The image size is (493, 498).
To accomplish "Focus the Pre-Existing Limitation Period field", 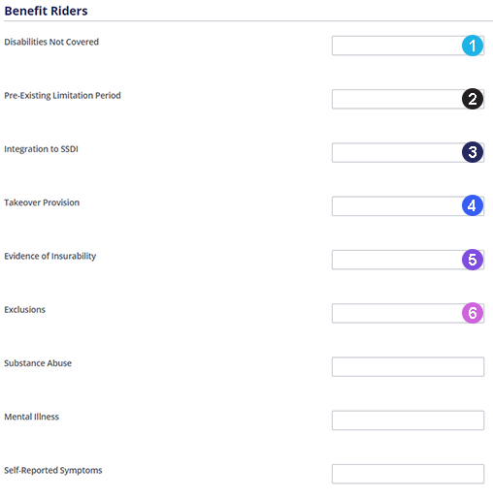I will 408,99.
